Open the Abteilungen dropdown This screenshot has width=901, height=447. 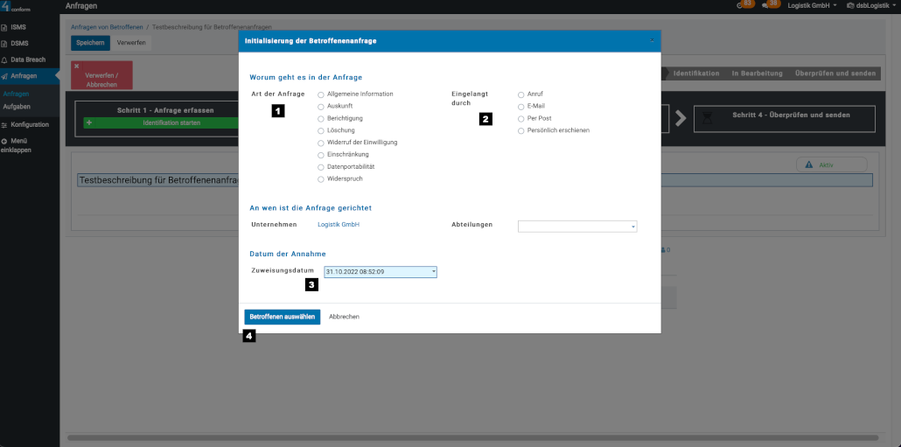pos(577,227)
